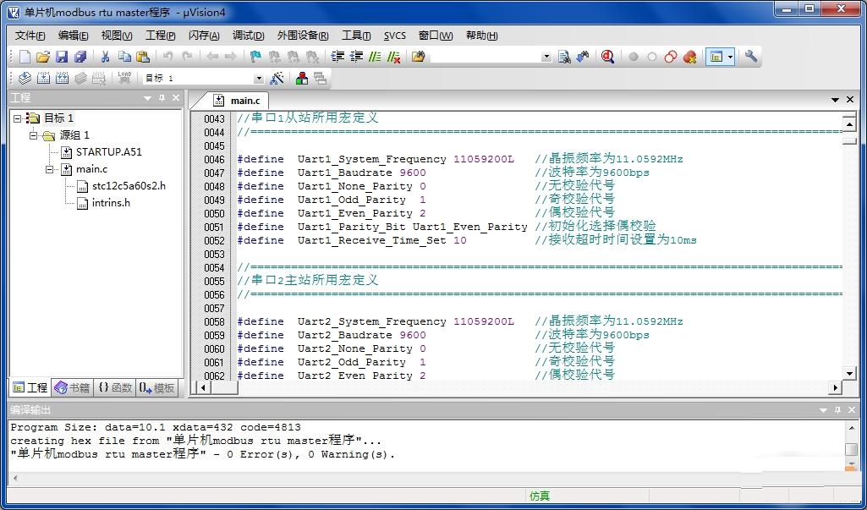
Task: Click the Build target icon
Action: pos(43,78)
